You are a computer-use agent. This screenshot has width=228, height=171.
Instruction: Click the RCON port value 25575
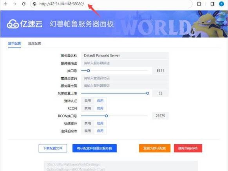pyautogui.click(x=160, y=116)
